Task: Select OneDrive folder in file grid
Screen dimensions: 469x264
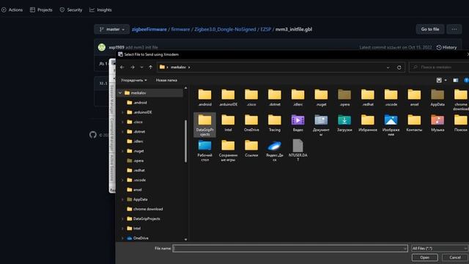Action: coord(251,123)
